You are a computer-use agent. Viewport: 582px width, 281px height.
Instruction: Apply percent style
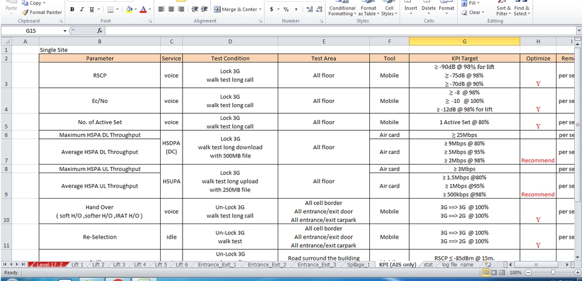coord(286,9)
